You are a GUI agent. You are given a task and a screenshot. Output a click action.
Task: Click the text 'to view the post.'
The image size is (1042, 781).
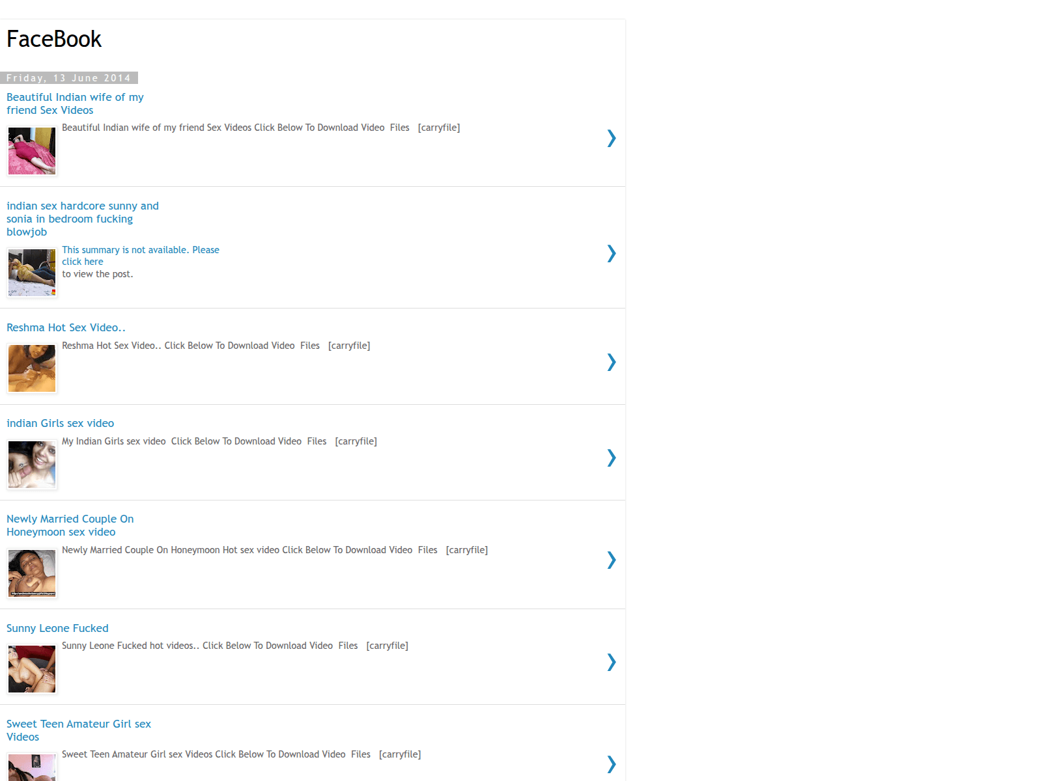[98, 274]
